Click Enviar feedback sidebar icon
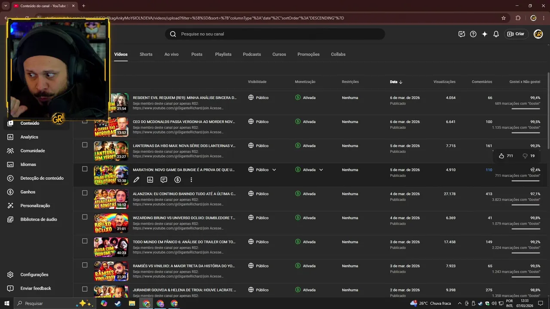The image size is (550, 309). tap(11, 288)
